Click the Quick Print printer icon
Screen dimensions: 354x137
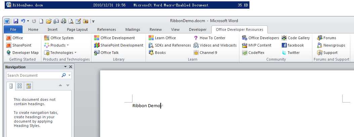click(x=64, y=21)
